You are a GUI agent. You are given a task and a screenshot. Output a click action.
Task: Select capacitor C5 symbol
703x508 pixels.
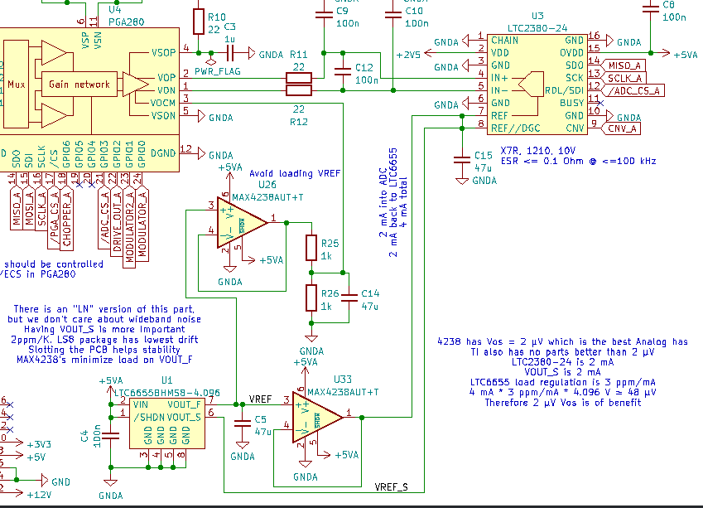(x=243, y=423)
